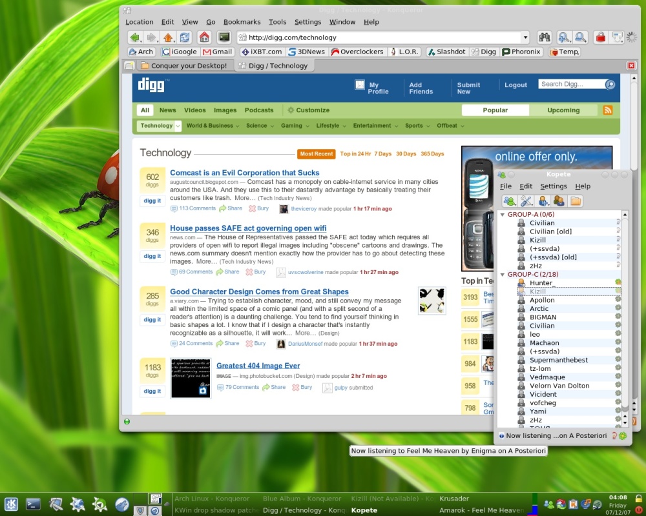Screen dimensions: 646x516
Task: Reload the Digg page in Konqueror
Action: tap(185, 37)
